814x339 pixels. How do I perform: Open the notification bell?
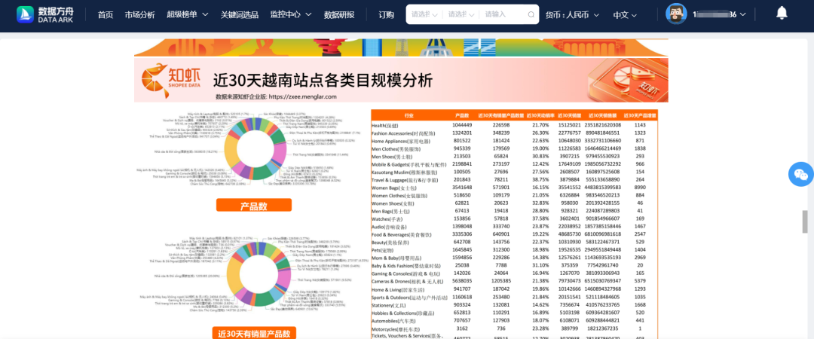pyautogui.click(x=782, y=14)
